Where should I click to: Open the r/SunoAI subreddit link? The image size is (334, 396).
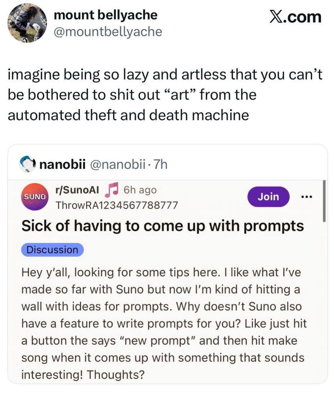(77, 190)
